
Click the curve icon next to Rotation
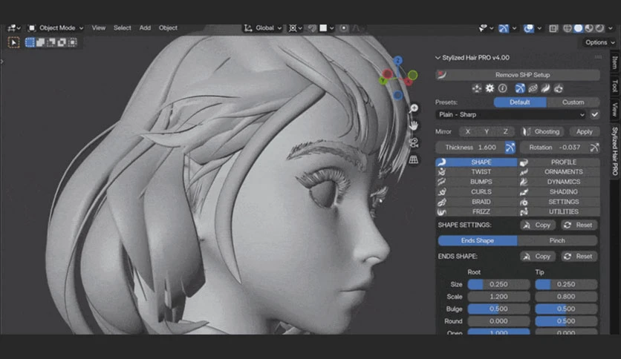click(x=594, y=148)
